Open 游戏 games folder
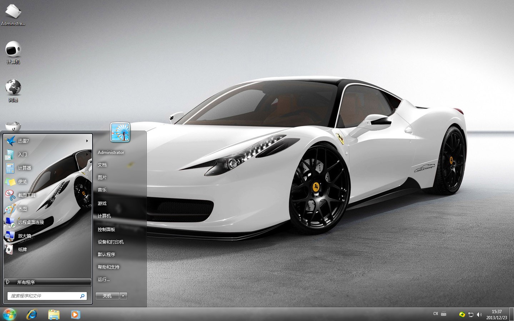This screenshot has width=514, height=321. pos(102,204)
